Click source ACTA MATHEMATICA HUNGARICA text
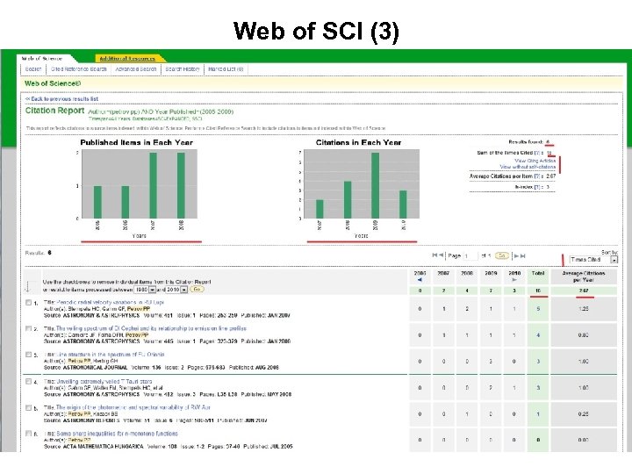 pyautogui.click(x=104, y=447)
